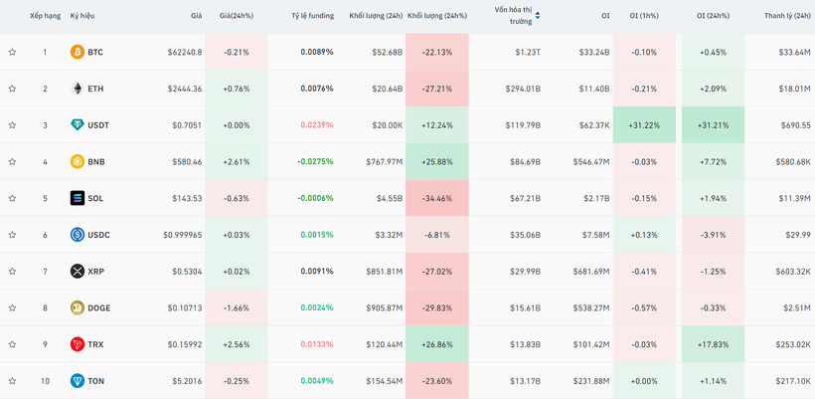Image resolution: width=815 pixels, height=399 pixels.
Task: Click the USDC coin icon
Action: [x=78, y=235]
